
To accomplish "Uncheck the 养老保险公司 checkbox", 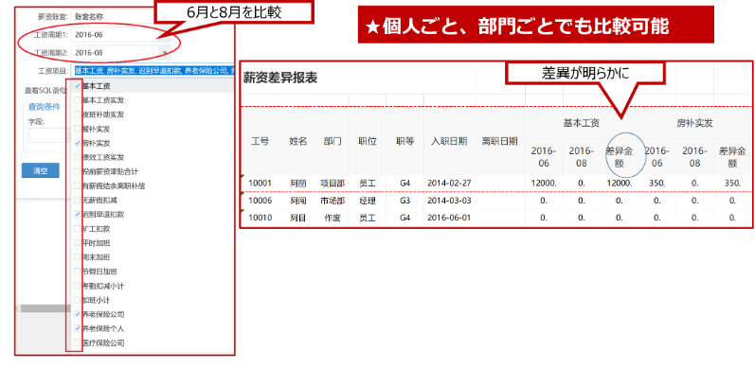I will click(77, 314).
